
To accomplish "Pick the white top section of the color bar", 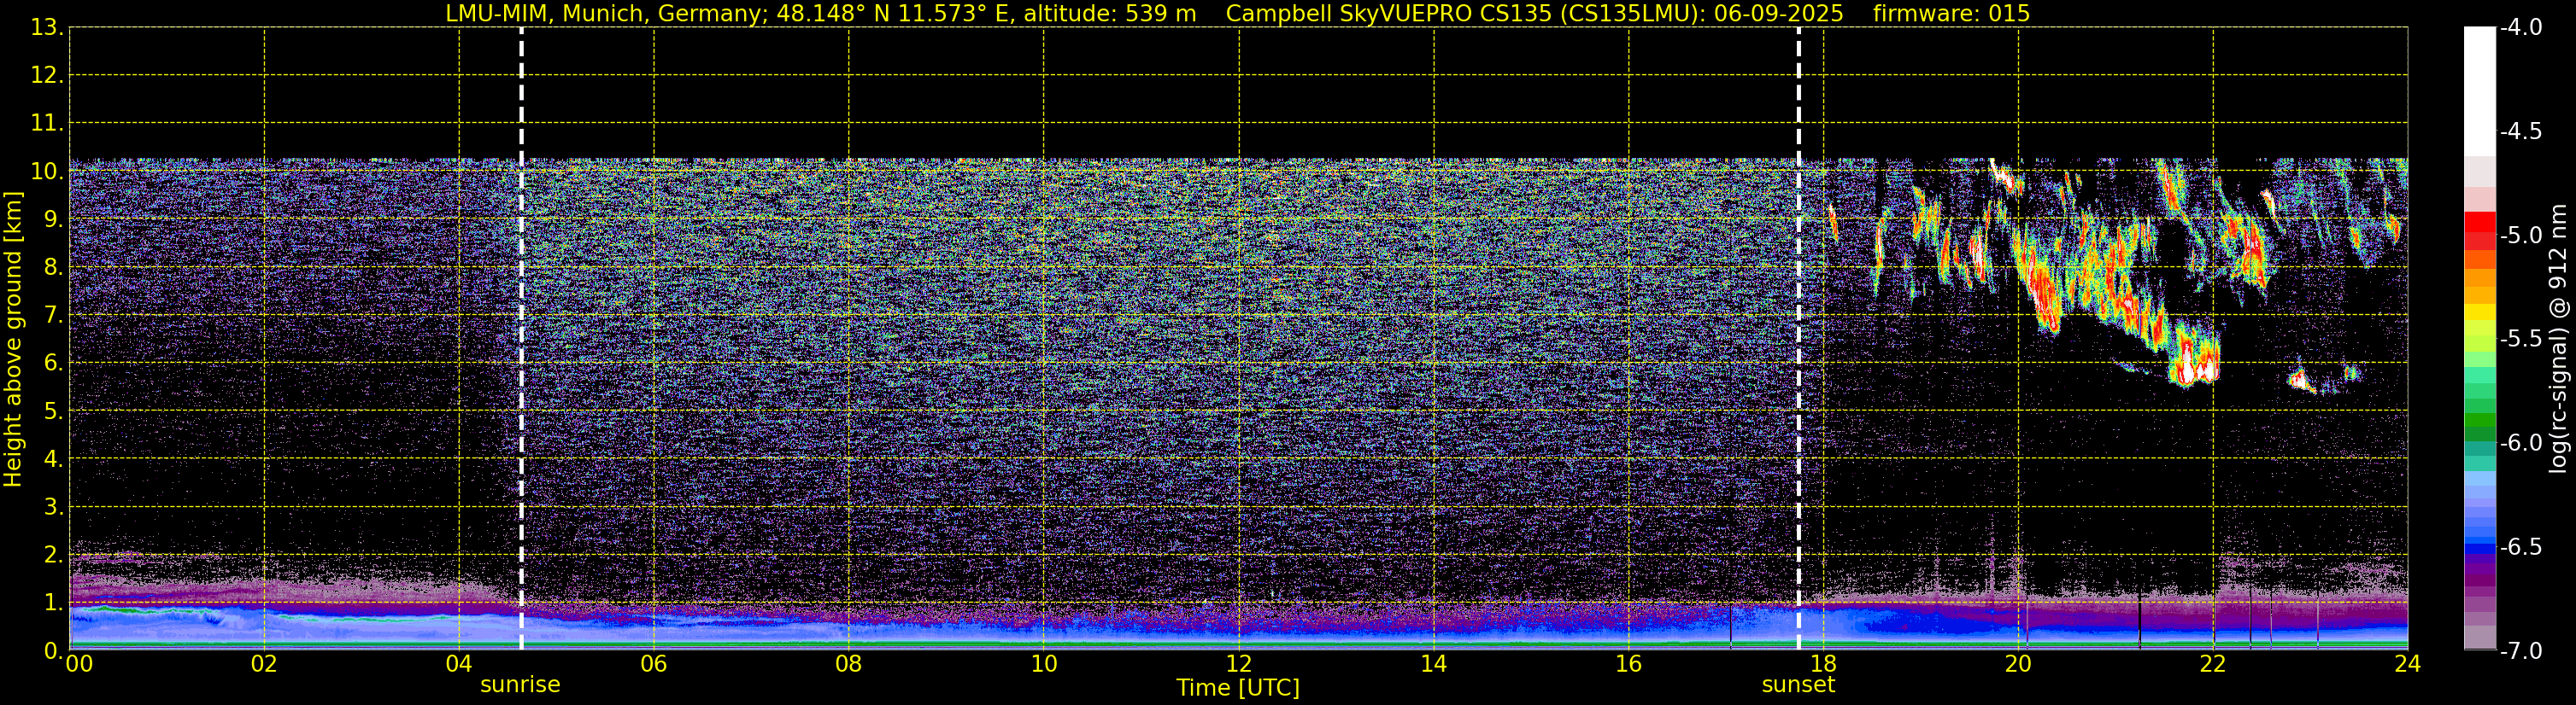I will click(x=2479, y=92).
